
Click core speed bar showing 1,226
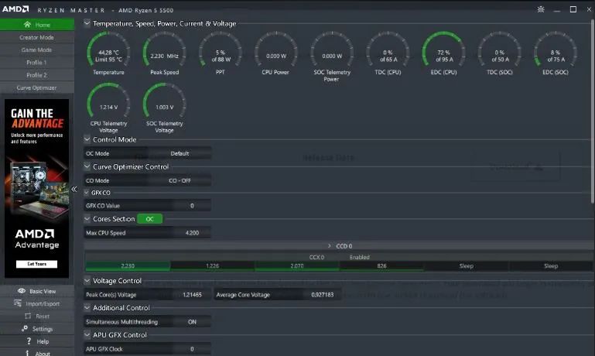(x=213, y=266)
